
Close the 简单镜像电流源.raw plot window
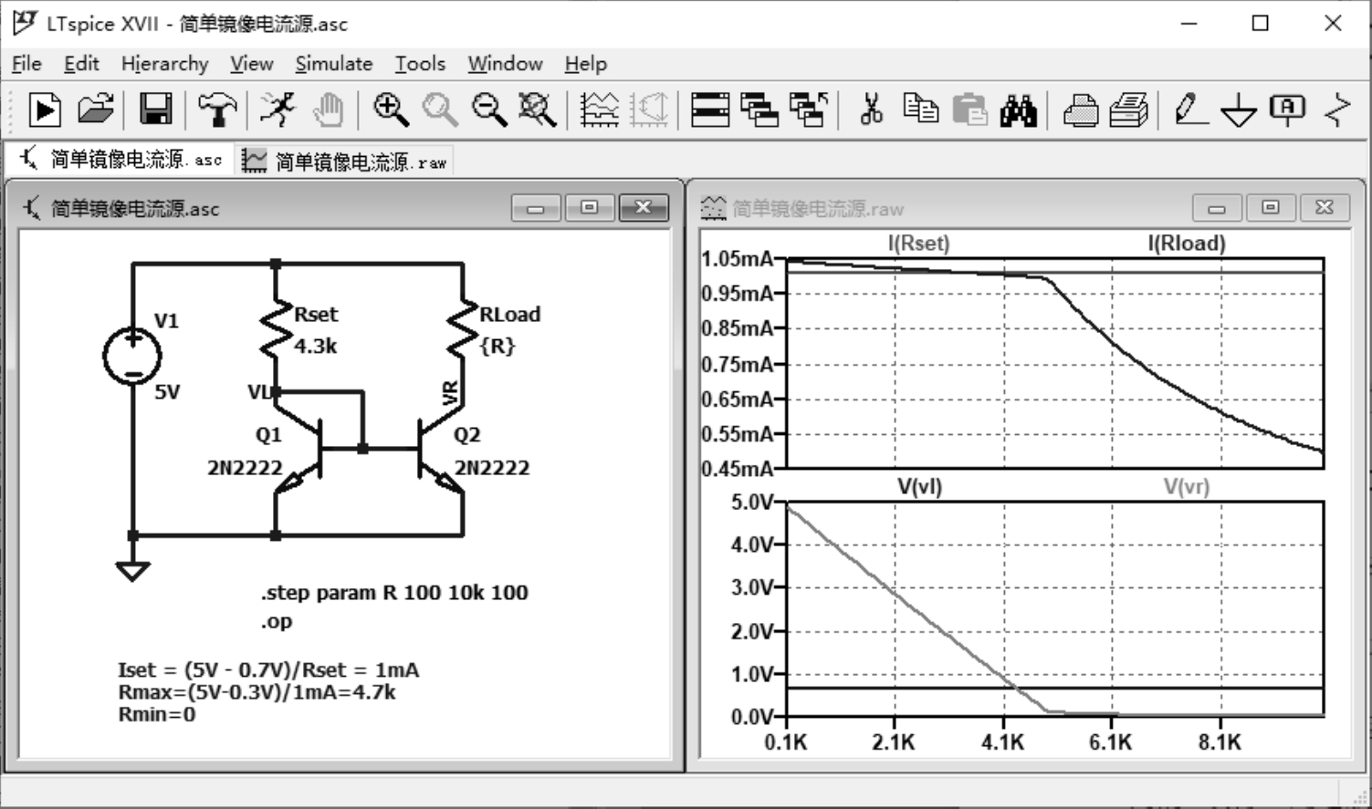pos(1324,208)
